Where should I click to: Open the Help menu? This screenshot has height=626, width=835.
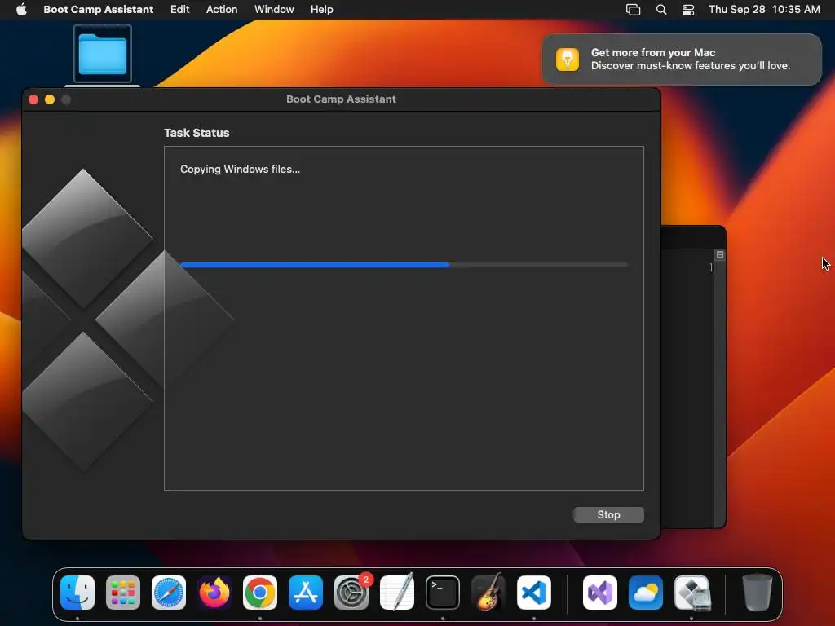click(x=321, y=9)
